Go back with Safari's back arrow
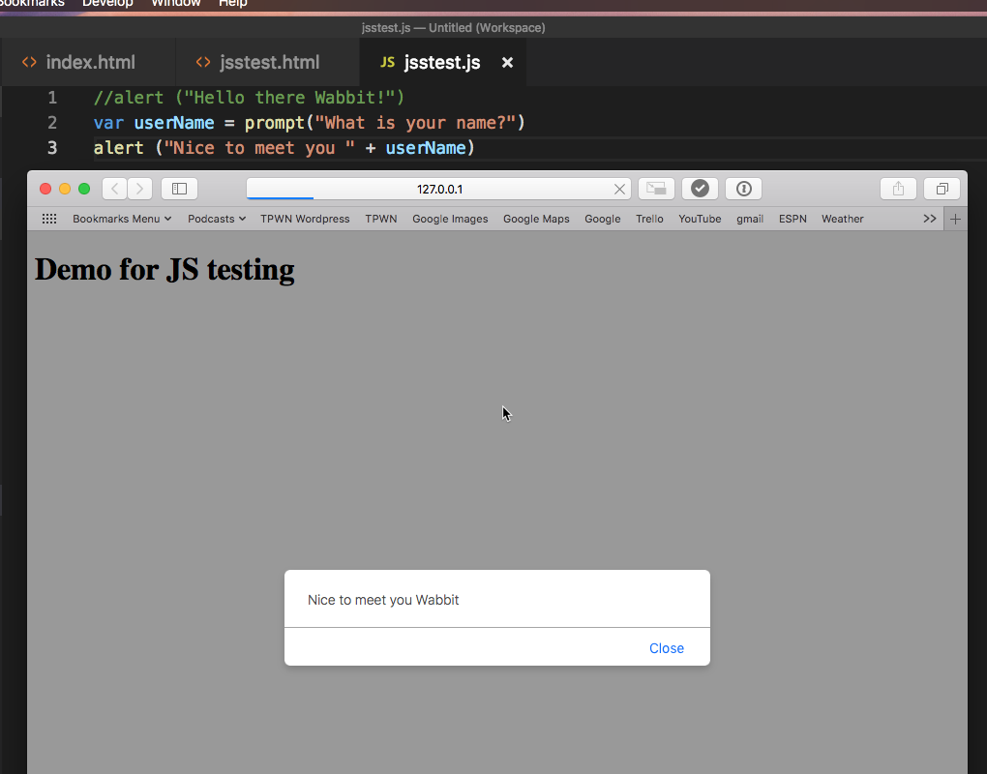This screenshot has width=987, height=774. (x=114, y=189)
